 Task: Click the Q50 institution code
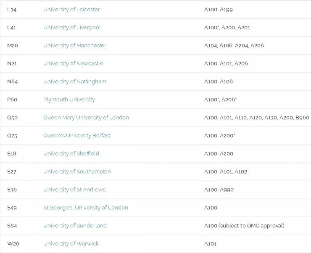[13, 118]
